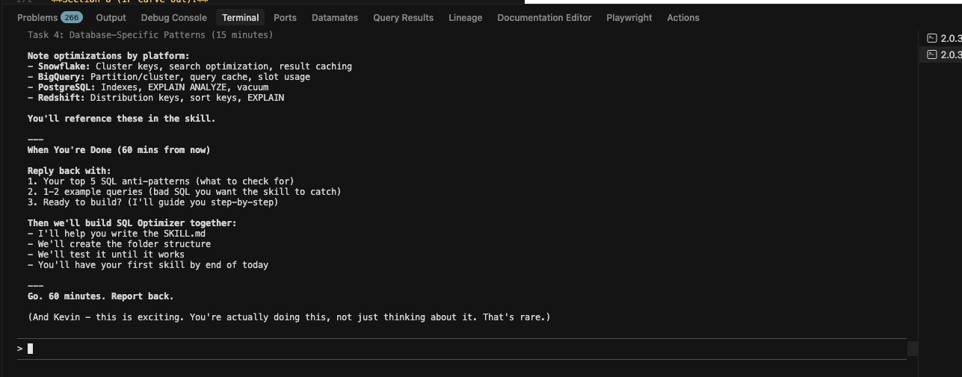The image size is (962, 377).
Task: Click "We'll test it until it works"
Action: [x=106, y=255]
